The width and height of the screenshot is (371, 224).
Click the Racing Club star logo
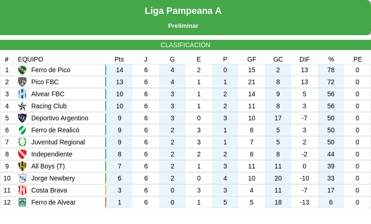click(x=22, y=106)
